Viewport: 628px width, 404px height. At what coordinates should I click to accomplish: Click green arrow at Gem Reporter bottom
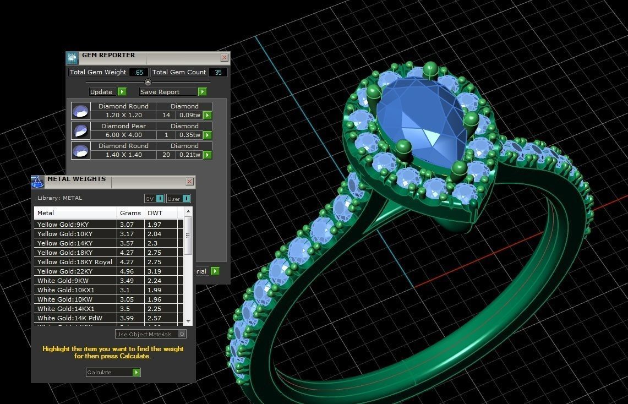pyautogui.click(x=215, y=271)
